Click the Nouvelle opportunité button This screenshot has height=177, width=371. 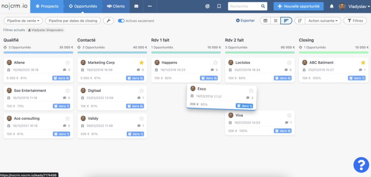tap(298, 6)
